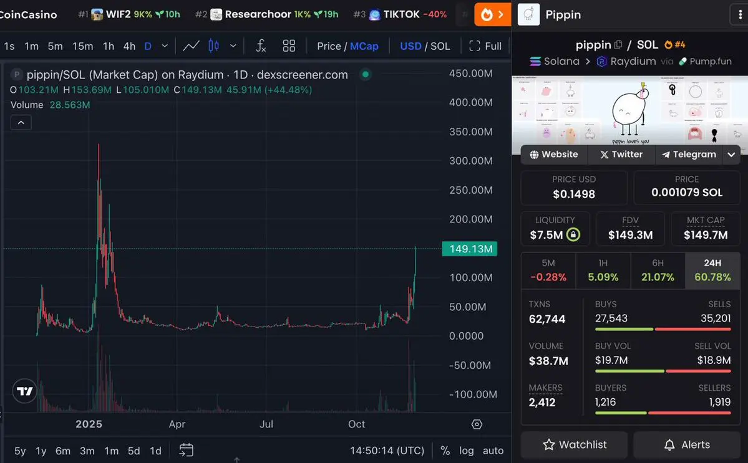Collapse the indicator legend arrow

click(x=21, y=122)
